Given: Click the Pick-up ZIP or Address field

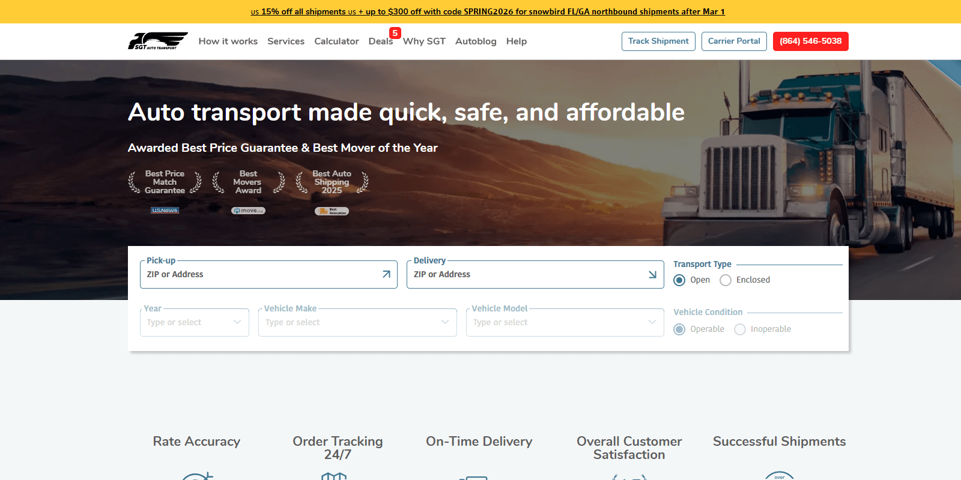Looking at the screenshot, I should (261, 274).
